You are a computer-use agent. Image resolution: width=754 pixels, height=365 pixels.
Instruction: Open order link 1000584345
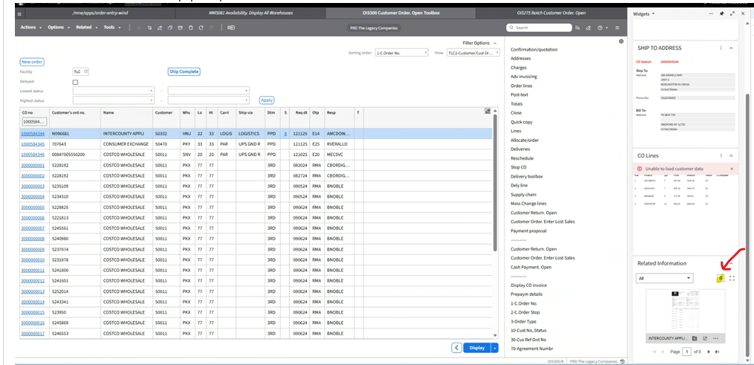coord(33,144)
